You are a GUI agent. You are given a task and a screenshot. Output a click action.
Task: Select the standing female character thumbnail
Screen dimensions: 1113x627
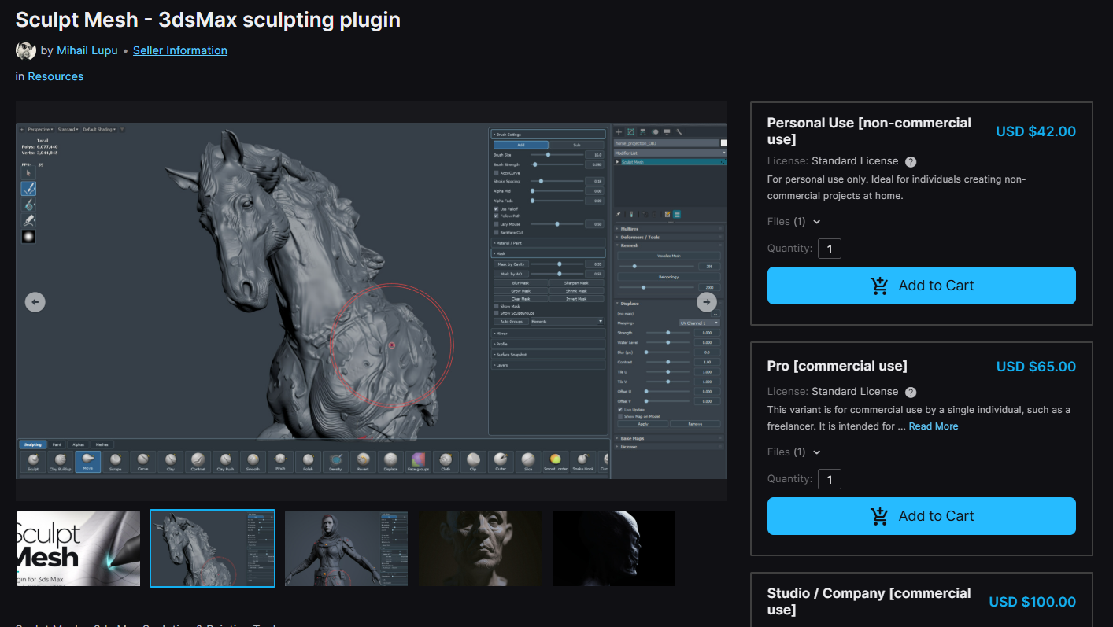[x=346, y=548]
